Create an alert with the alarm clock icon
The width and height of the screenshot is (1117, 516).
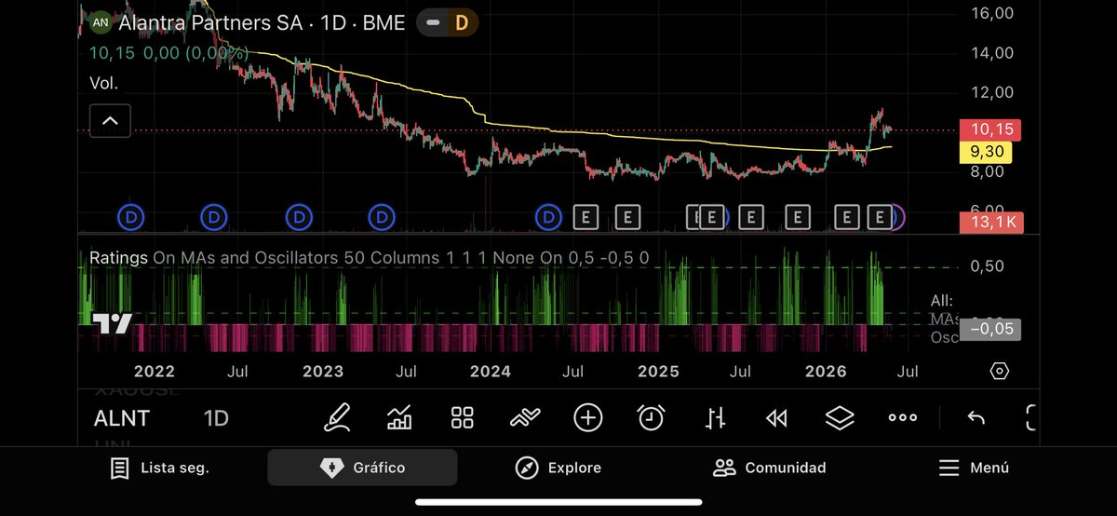tap(651, 417)
